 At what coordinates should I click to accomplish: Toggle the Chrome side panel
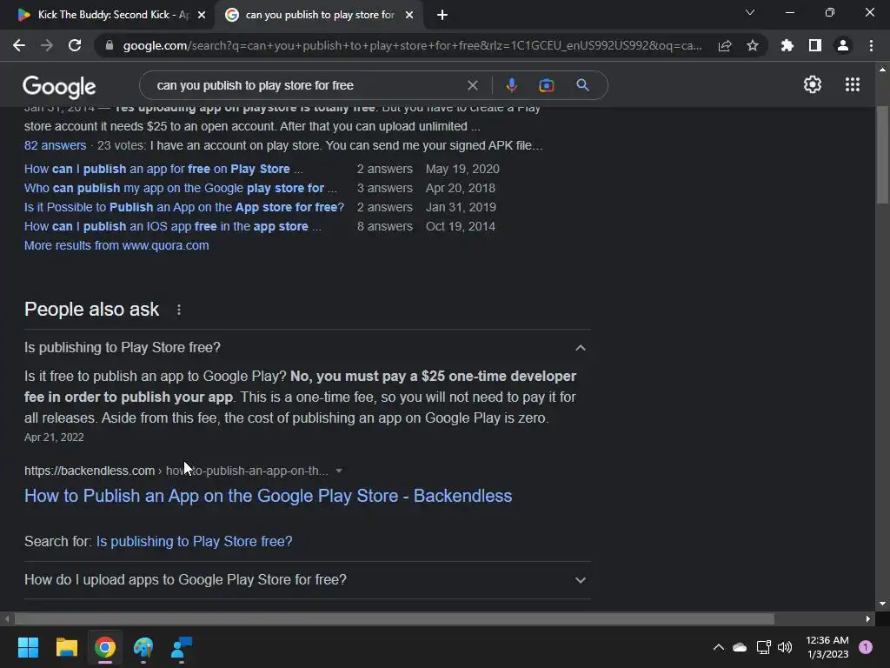(x=815, y=45)
